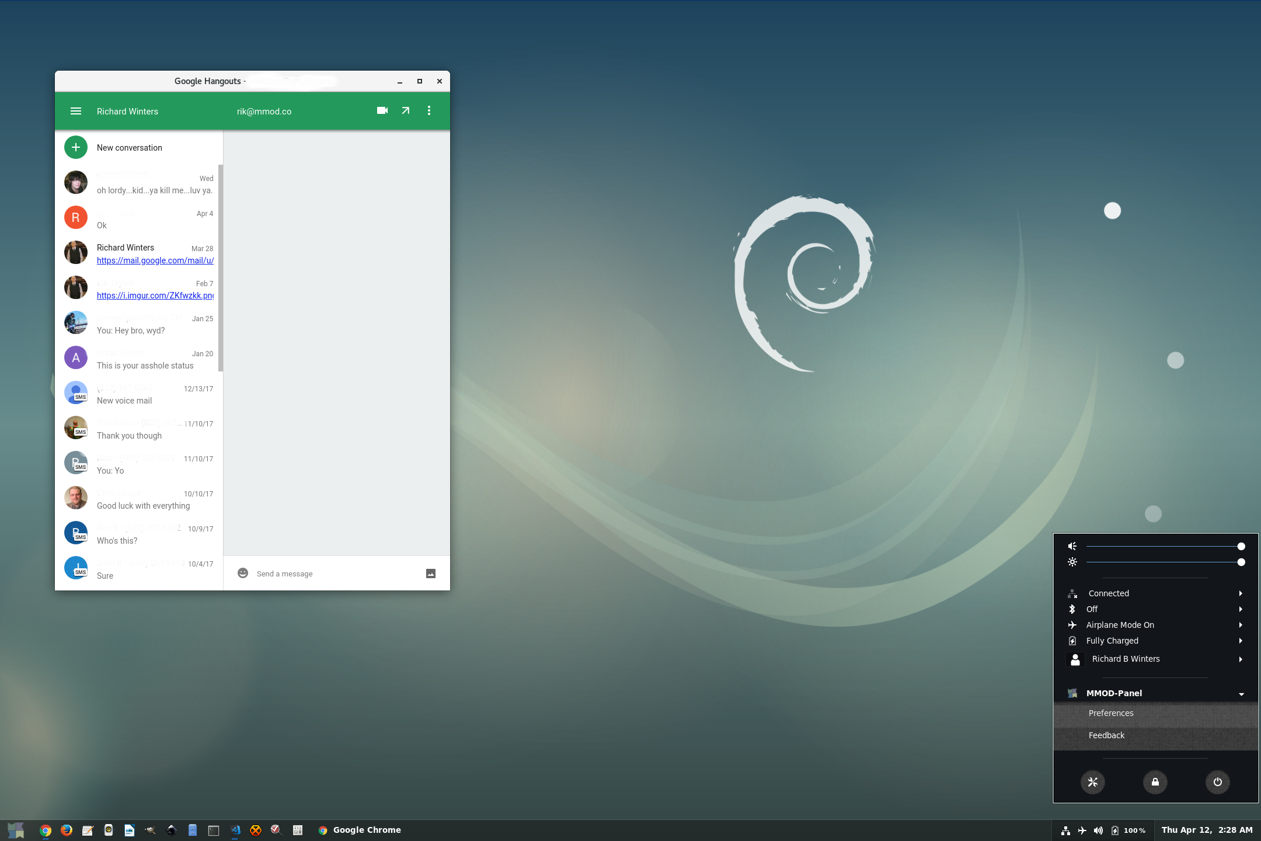Viewport: 1261px width, 841px height.
Task: Open the i.imgur.com image link
Action: coord(155,296)
